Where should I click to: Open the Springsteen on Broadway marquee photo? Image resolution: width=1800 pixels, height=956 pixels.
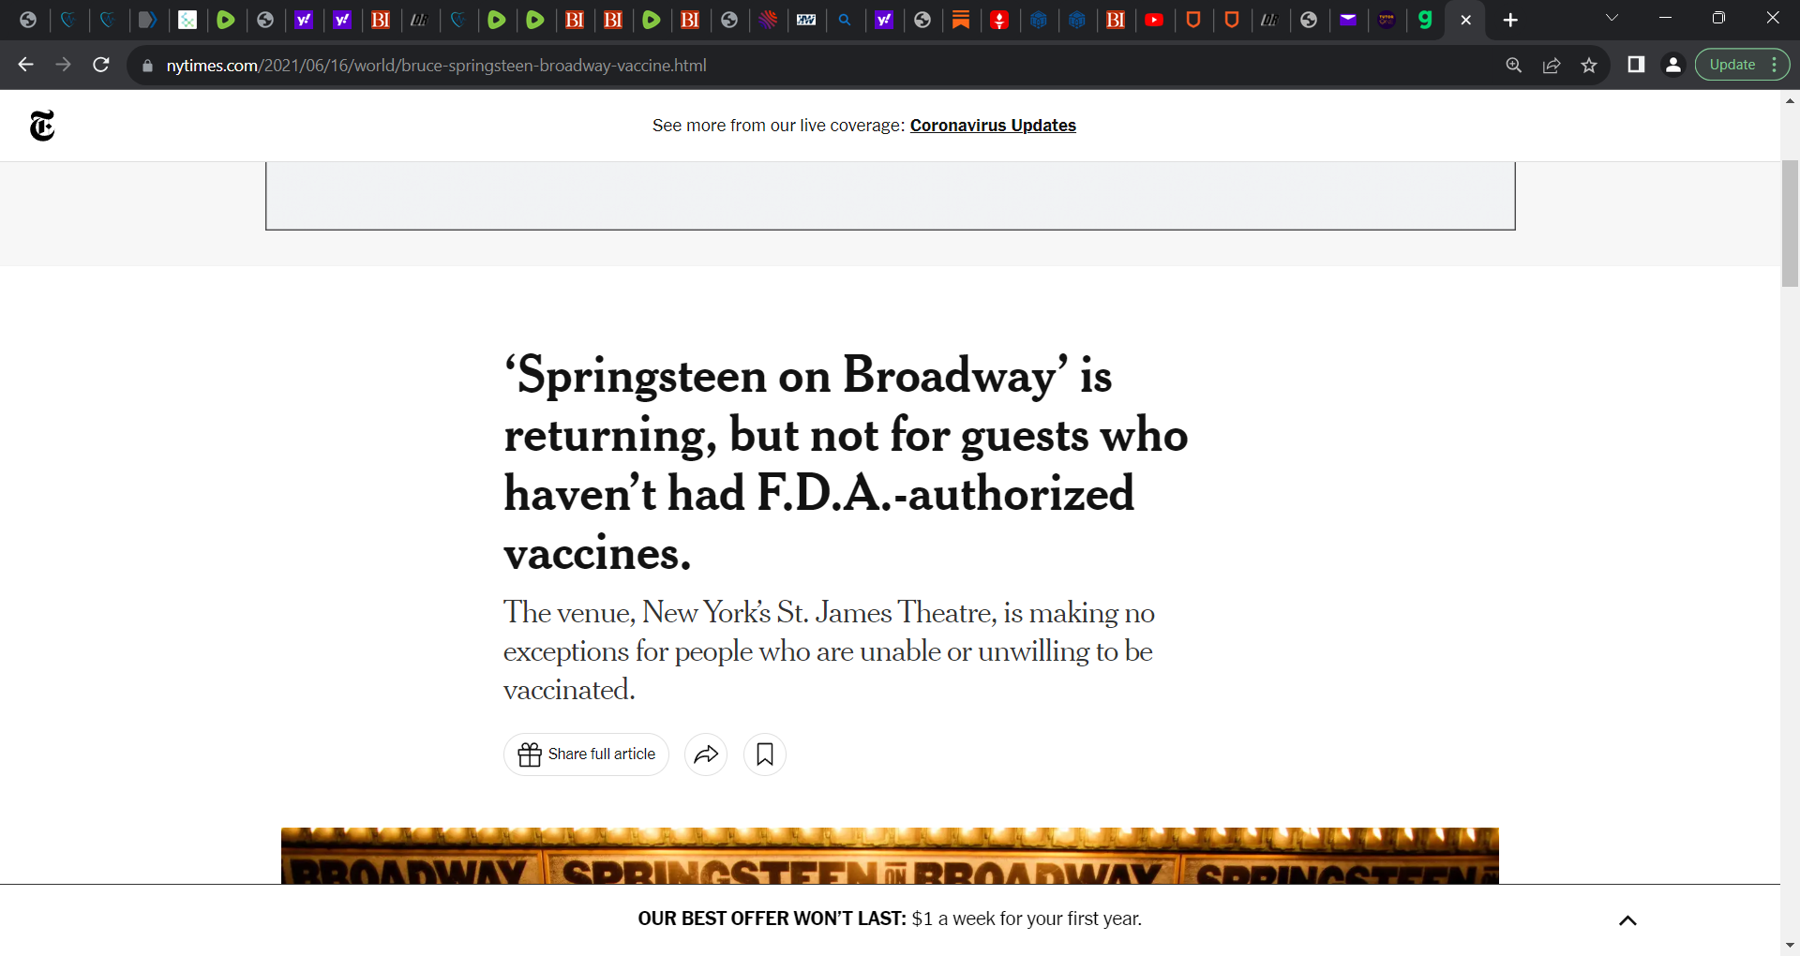[890, 856]
